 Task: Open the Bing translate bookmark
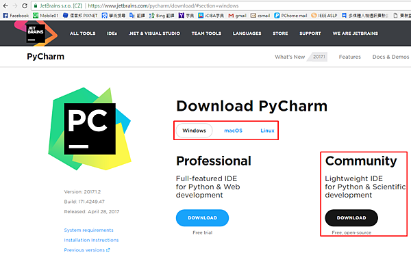(162, 16)
